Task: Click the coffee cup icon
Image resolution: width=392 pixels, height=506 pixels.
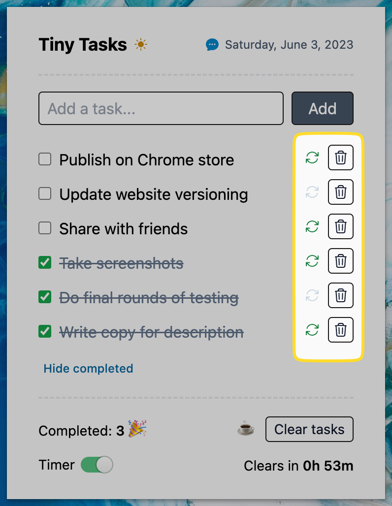Action: click(245, 429)
